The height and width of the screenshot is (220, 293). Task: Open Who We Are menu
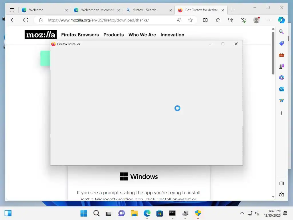(142, 35)
